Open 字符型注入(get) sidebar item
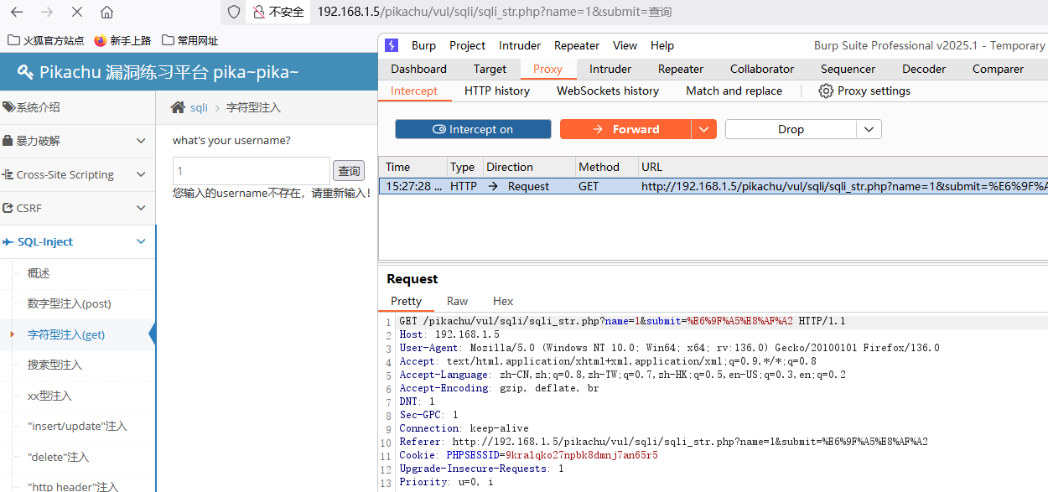This screenshot has height=492, width=1048. pyautogui.click(x=66, y=334)
